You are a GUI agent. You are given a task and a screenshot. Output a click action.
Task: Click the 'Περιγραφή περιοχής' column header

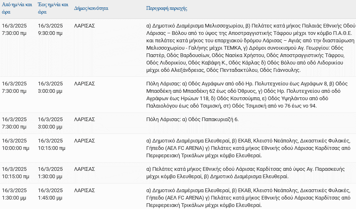click(x=167, y=8)
